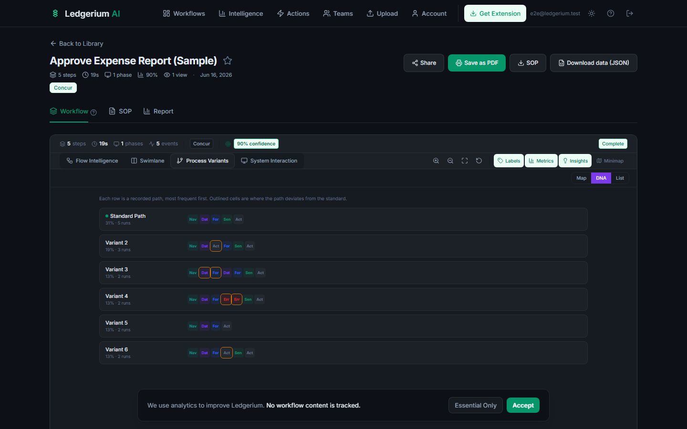Select the Process Variants view
This screenshot has width=687, height=429.
tap(202, 161)
